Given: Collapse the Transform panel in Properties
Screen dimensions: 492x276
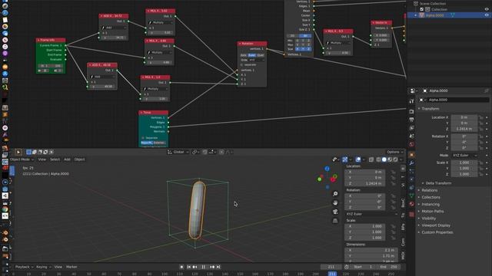Looking at the screenshot, I should [430, 109].
